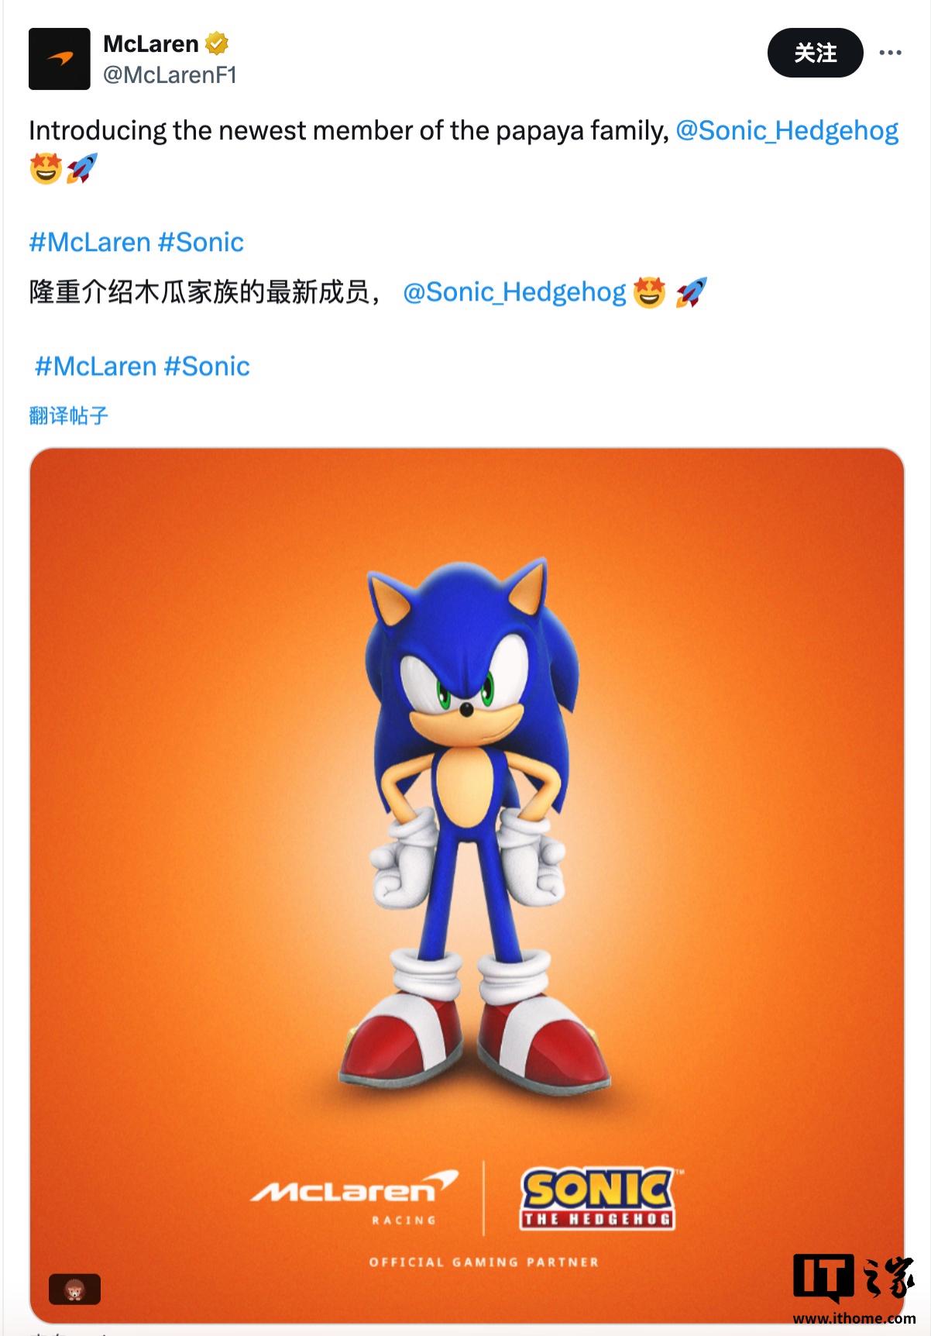Click the rocket emoji in the English text

(82, 168)
